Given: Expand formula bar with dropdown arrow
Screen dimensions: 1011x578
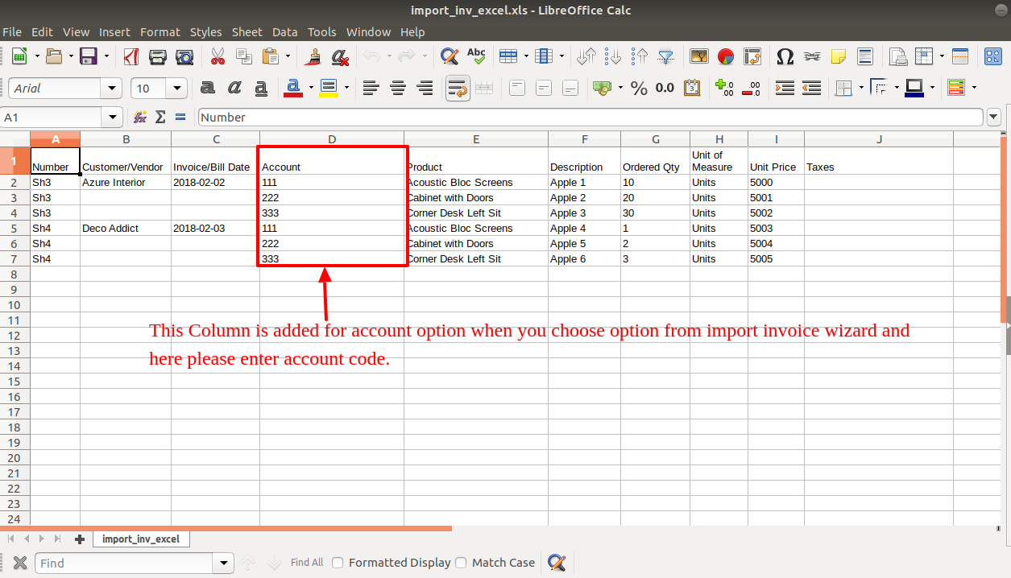Looking at the screenshot, I should (x=994, y=118).
